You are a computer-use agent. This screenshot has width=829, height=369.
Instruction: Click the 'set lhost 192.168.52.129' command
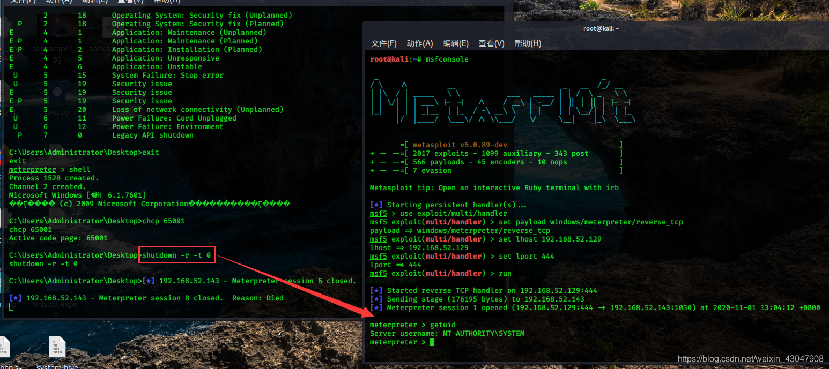pos(550,239)
